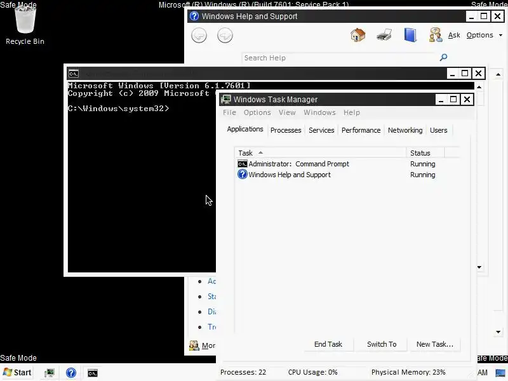The image size is (508, 381).
Task: Click the Task Manager title bar icon
Action: coord(225,100)
